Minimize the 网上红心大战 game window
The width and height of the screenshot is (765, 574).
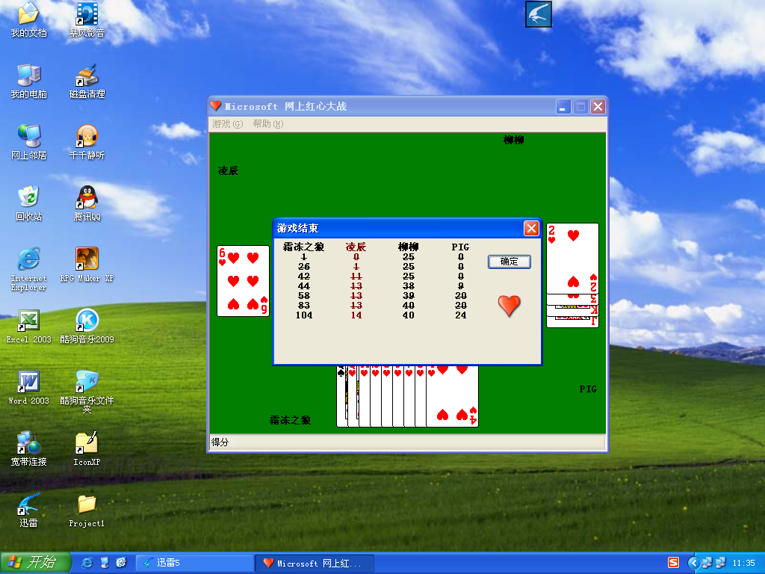[x=563, y=106]
